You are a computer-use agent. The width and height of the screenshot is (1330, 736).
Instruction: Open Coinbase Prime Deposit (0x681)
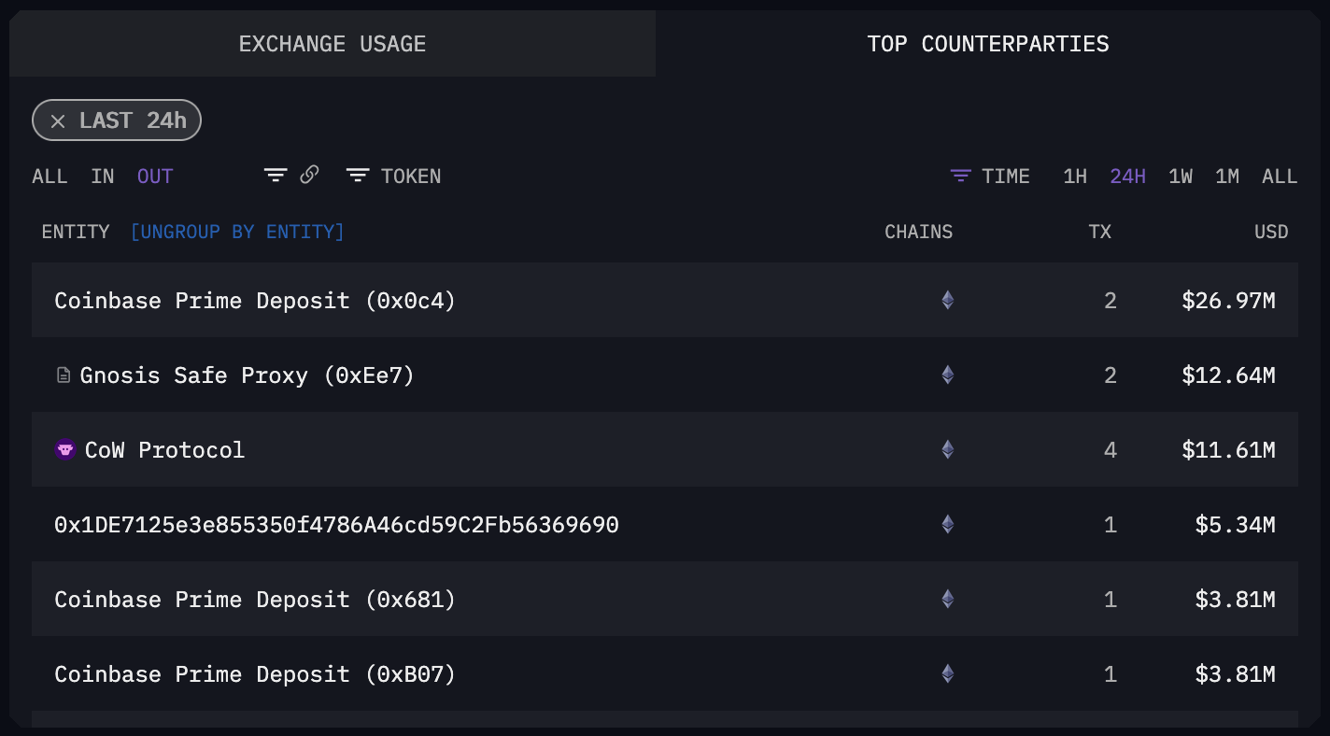[x=255, y=600]
